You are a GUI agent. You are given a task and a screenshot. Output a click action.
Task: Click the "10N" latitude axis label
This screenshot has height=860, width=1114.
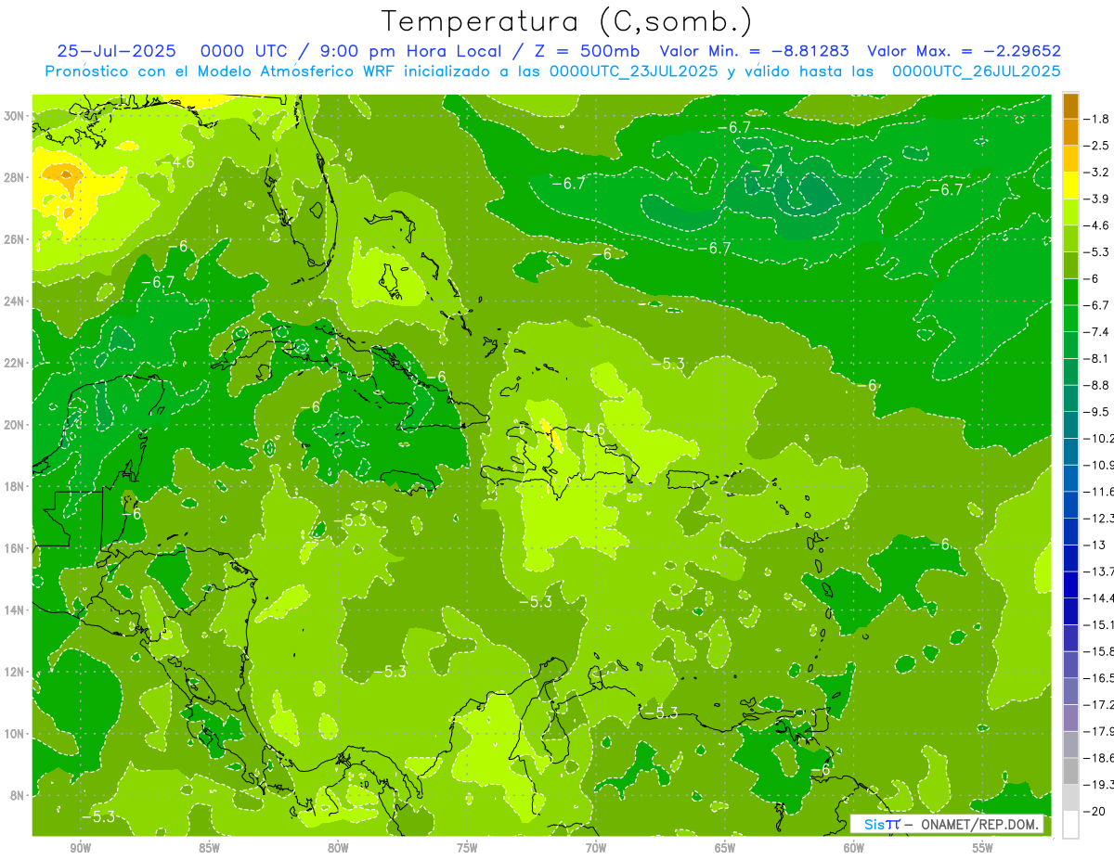pyautogui.click(x=14, y=734)
